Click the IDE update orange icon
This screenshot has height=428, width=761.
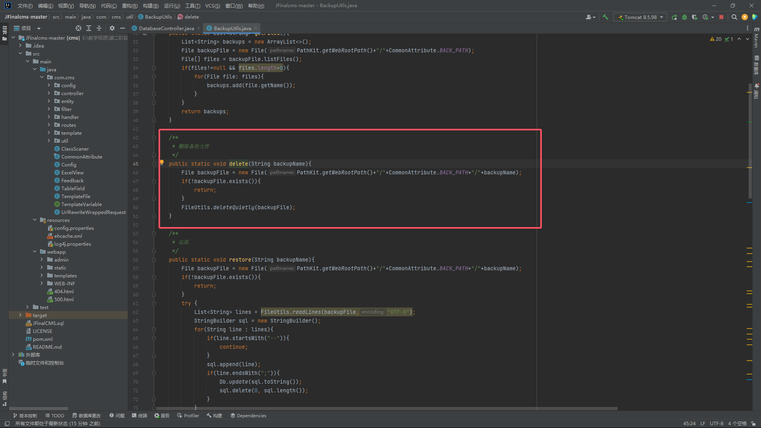[x=745, y=17]
